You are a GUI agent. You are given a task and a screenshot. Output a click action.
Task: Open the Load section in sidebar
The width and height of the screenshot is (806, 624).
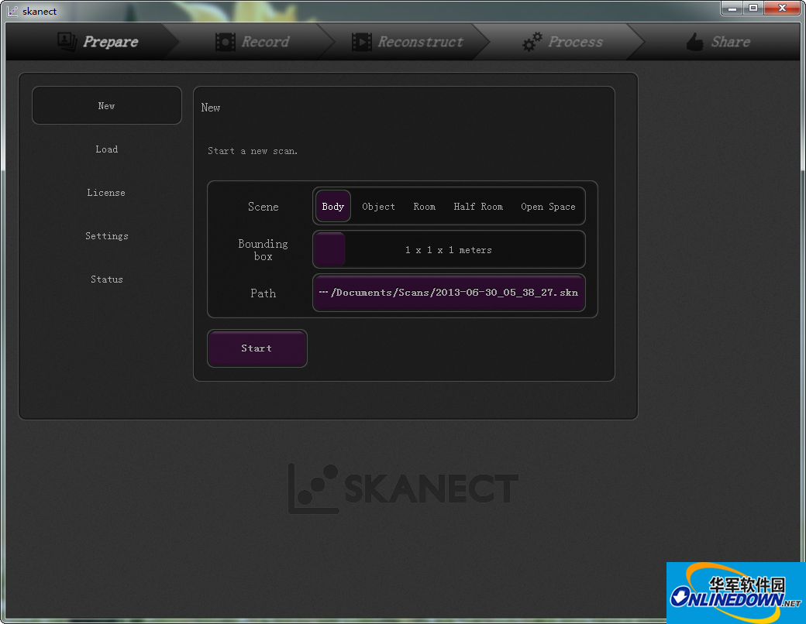107,149
